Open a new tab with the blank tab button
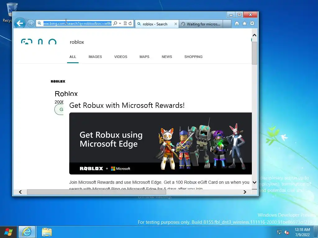318x238 pixels. coord(227,24)
